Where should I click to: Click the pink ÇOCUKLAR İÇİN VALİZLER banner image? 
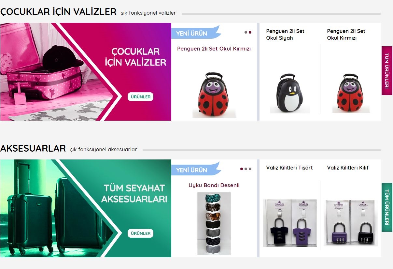pyautogui.click(x=86, y=72)
